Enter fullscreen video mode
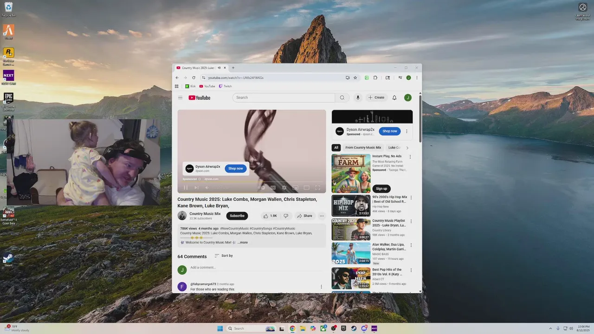The width and height of the screenshot is (594, 334). tap(317, 187)
